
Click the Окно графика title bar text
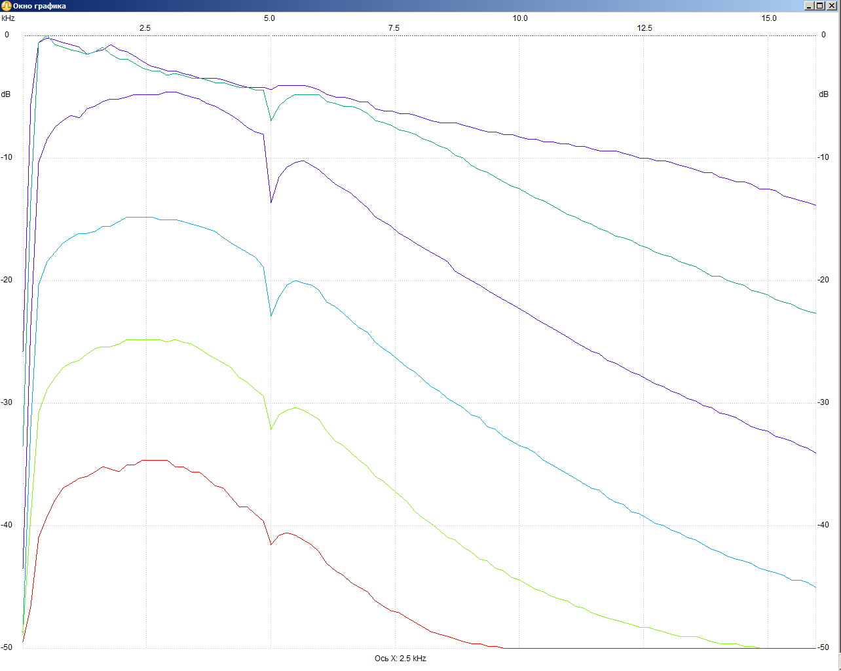pos(39,6)
